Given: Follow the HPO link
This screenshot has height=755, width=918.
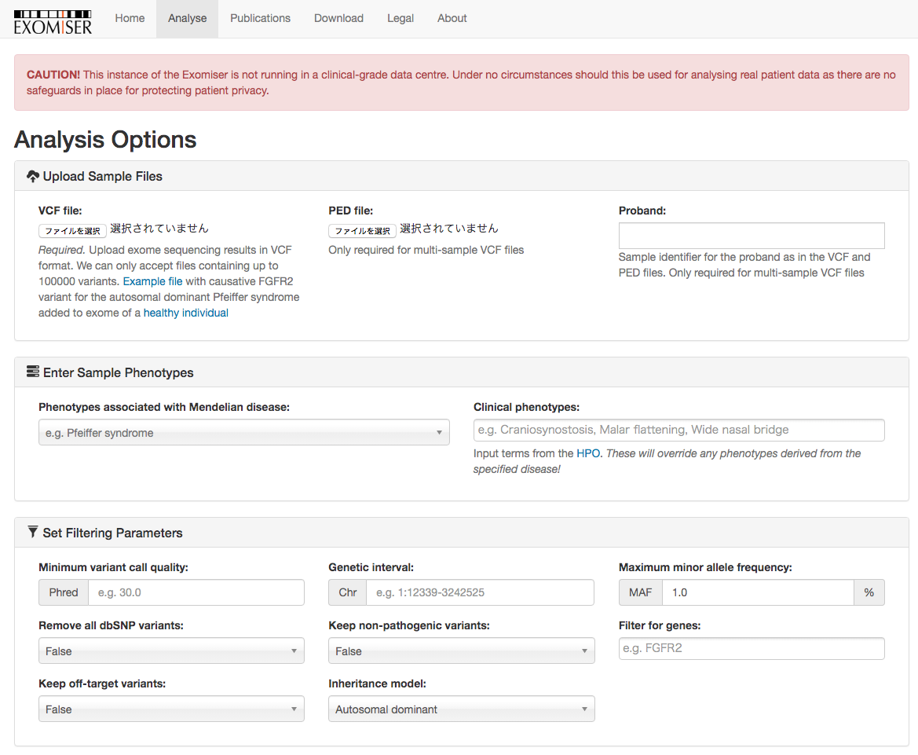Looking at the screenshot, I should (587, 453).
